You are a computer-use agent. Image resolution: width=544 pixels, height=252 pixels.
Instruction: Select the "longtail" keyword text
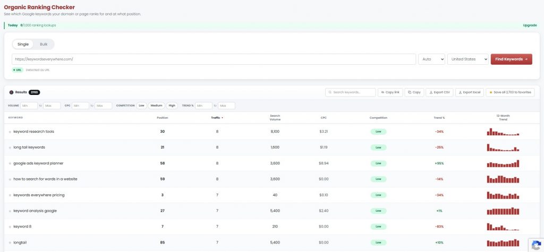[x=20, y=242]
